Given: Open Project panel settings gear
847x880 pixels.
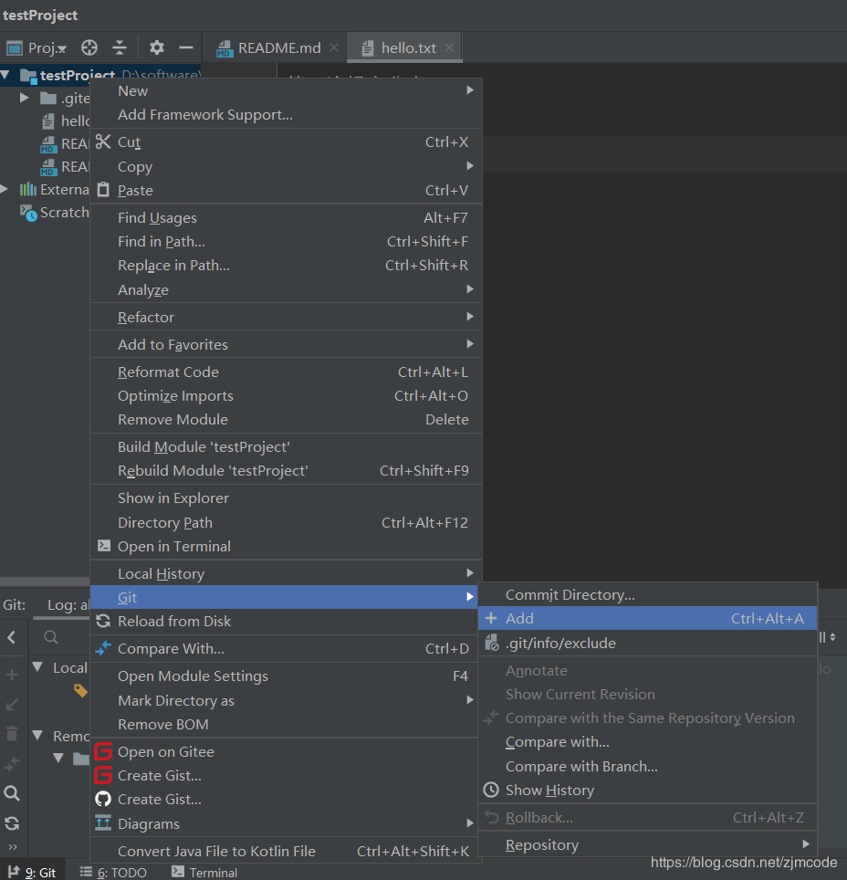Looking at the screenshot, I should click(x=157, y=47).
